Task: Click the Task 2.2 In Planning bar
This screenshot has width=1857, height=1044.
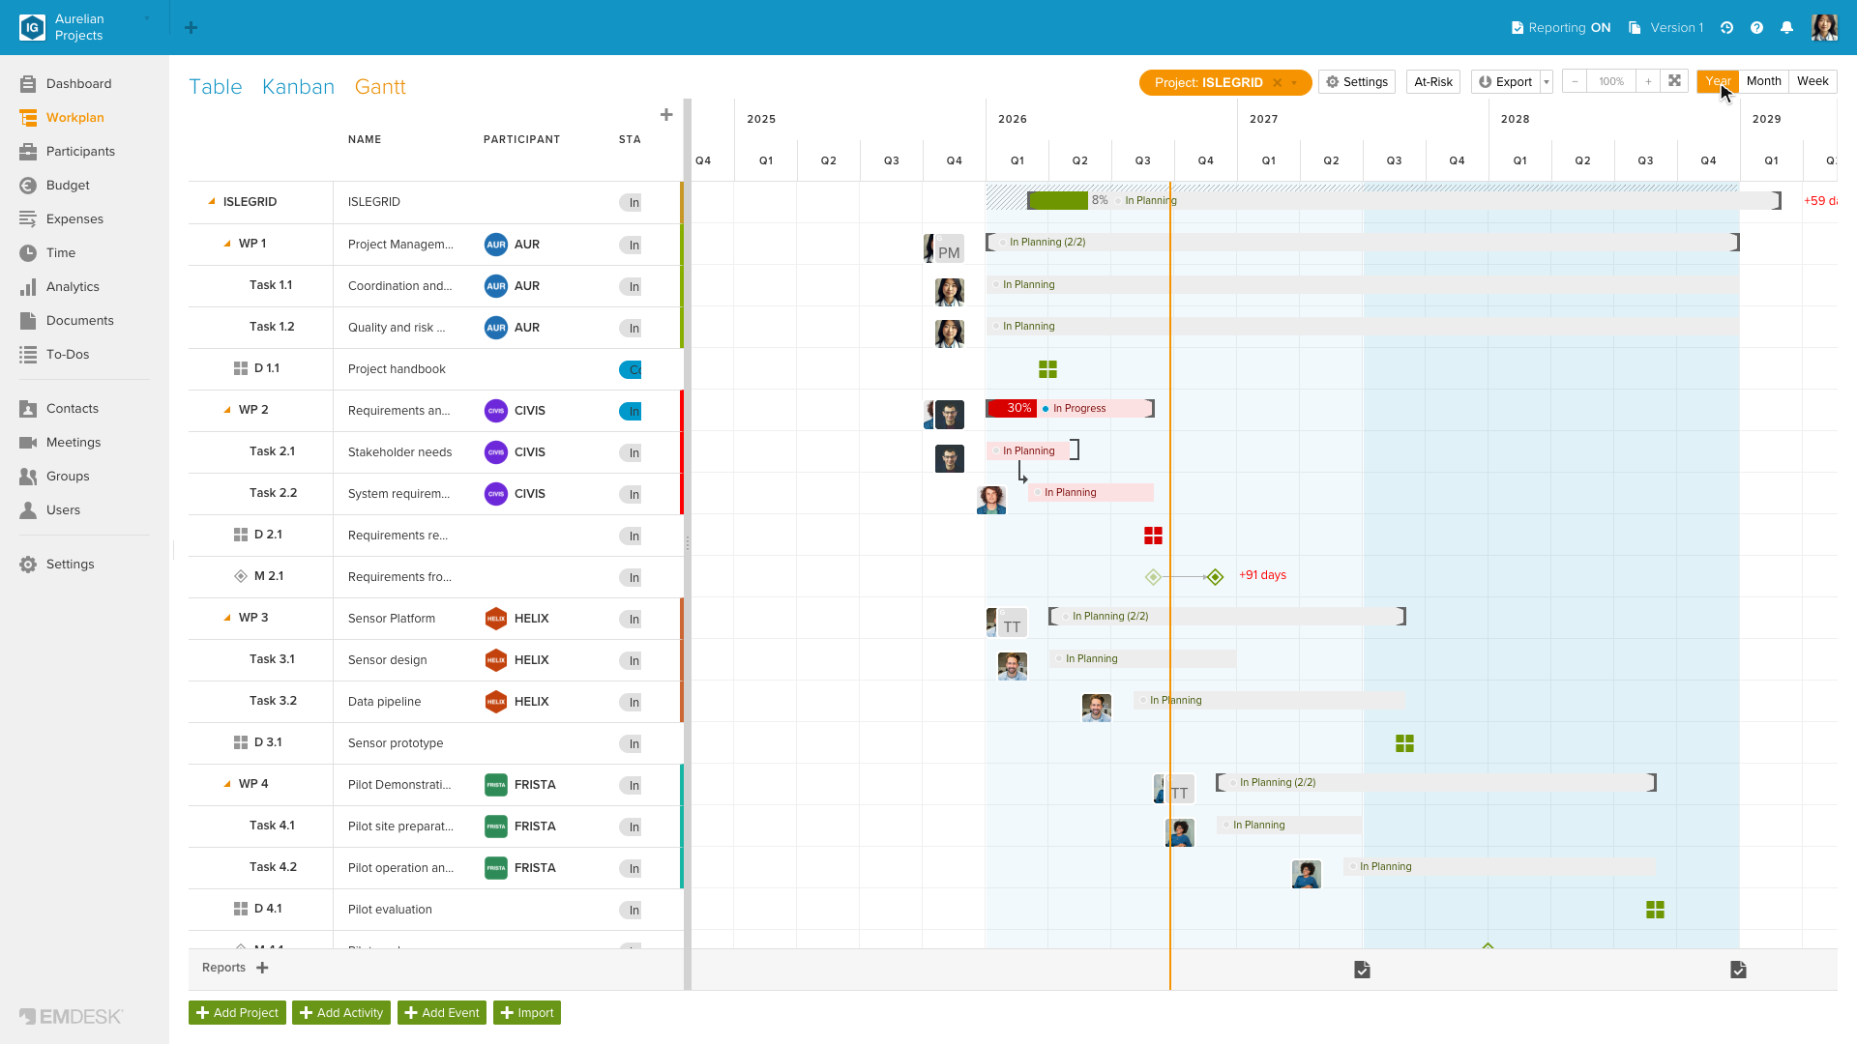Action: tap(1091, 492)
